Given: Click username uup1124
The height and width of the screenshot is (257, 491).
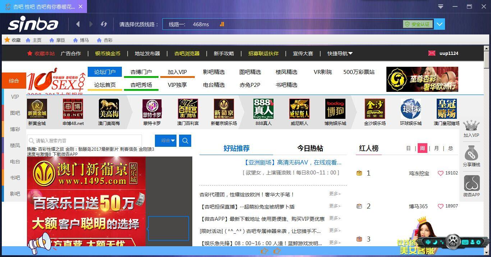Looking at the screenshot, I should click(449, 53).
